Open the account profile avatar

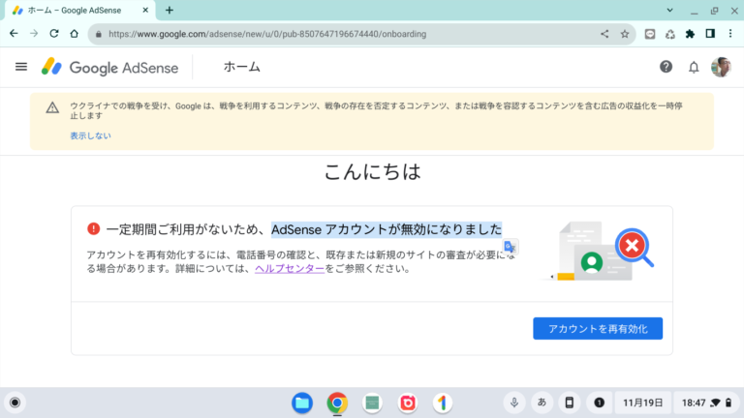click(x=721, y=67)
